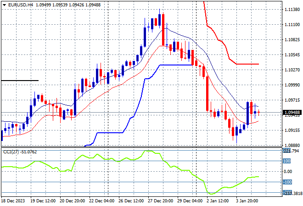Select the black horizontal line near 1.10070
This screenshot has height=206, width=303.
[20, 81]
